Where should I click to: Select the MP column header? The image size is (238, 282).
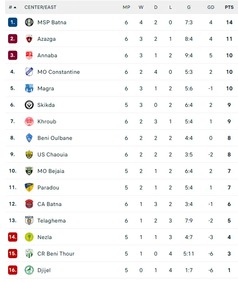[x=126, y=7]
